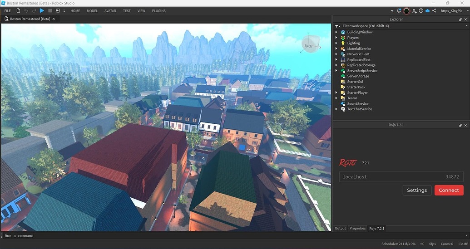Click the red Connect button
This screenshot has width=470, height=249.
(x=449, y=190)
